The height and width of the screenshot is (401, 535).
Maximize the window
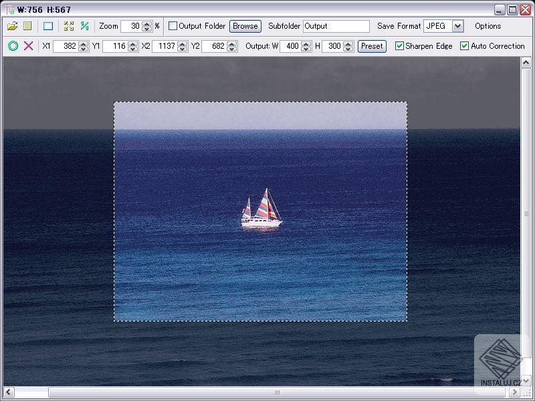[x=512, y=9]
